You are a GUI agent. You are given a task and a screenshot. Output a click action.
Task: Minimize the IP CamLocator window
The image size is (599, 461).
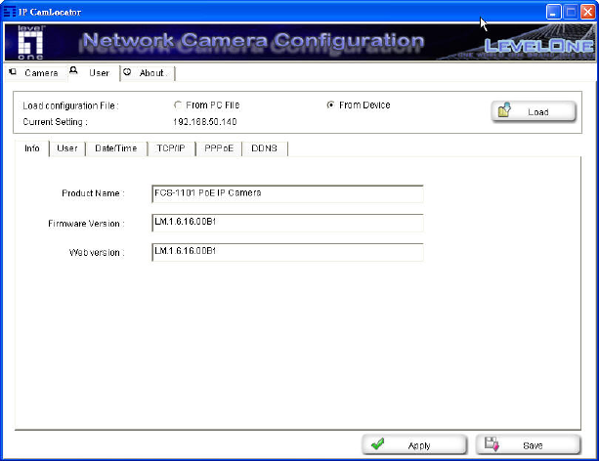click(x=553, y=10)
